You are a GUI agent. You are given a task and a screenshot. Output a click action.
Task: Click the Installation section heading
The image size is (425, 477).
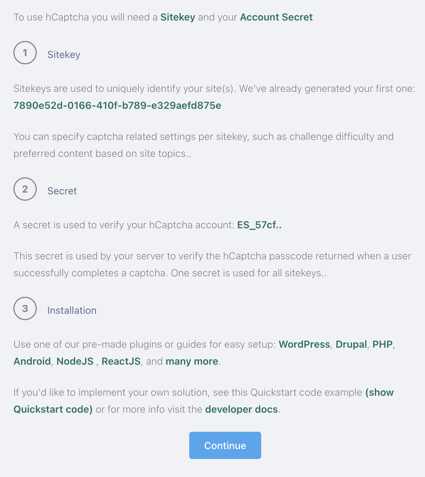72,310
